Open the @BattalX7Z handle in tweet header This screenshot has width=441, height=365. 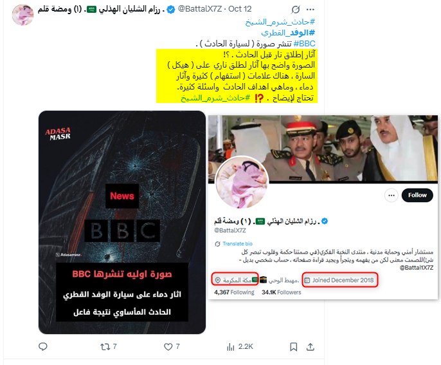pos(200,9)
